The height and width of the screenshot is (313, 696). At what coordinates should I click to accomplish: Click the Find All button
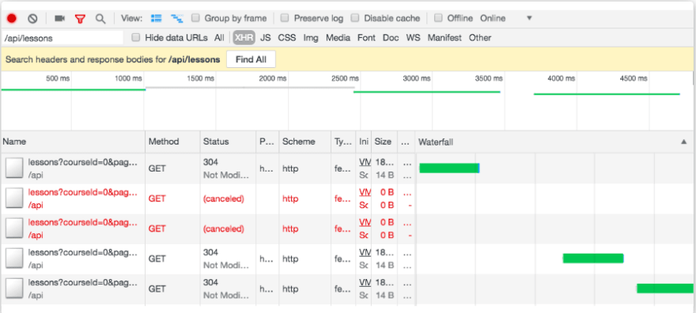[x=251, y=59]
